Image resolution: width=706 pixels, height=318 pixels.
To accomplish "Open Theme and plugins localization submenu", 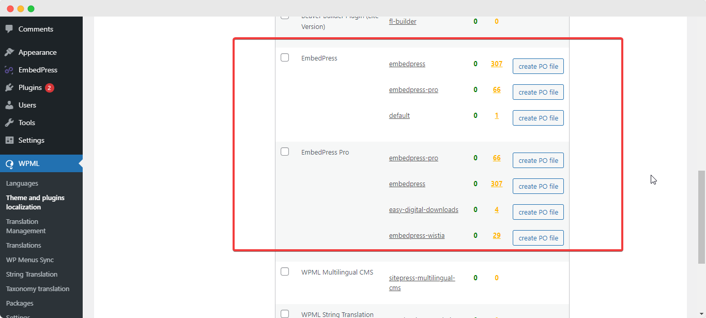I will point(35,202).
